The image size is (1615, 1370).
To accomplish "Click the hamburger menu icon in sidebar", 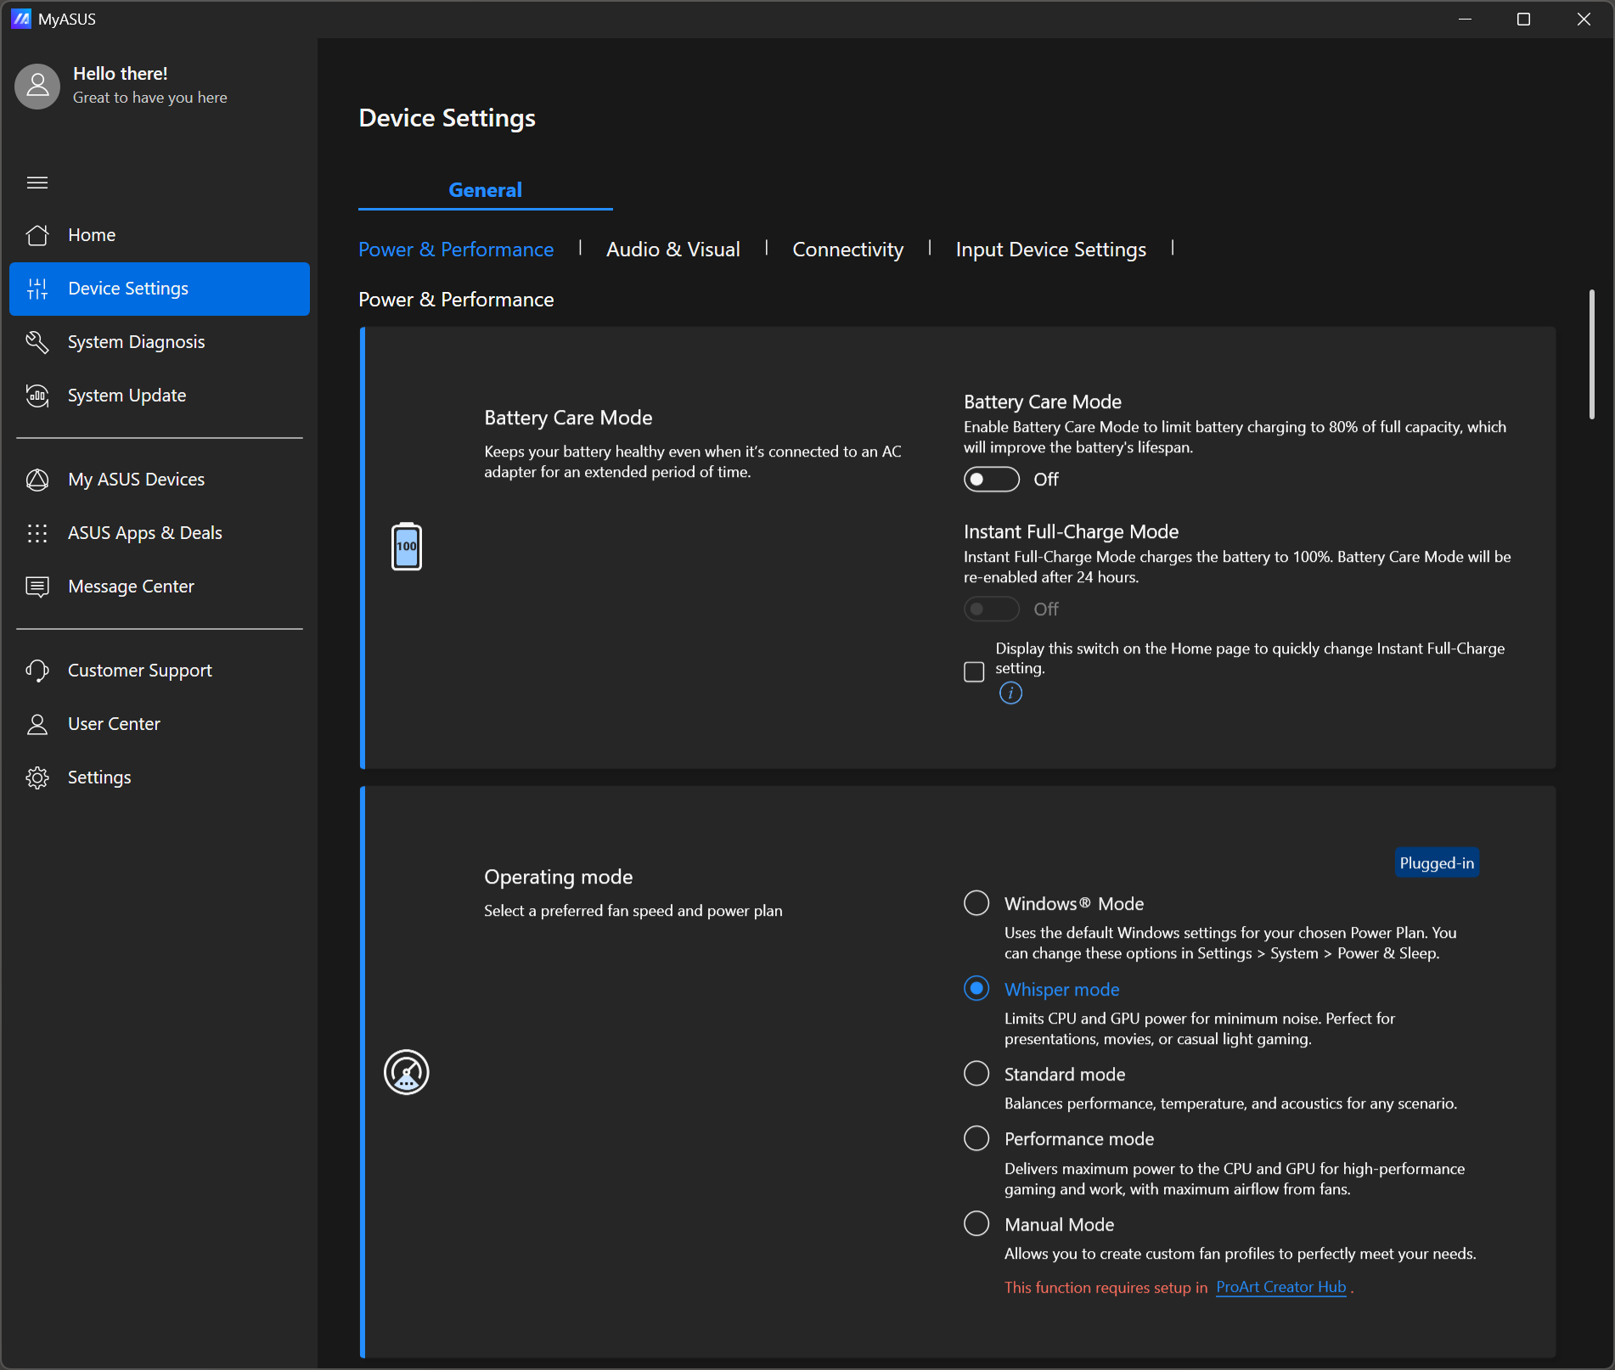I will point(37,182).
